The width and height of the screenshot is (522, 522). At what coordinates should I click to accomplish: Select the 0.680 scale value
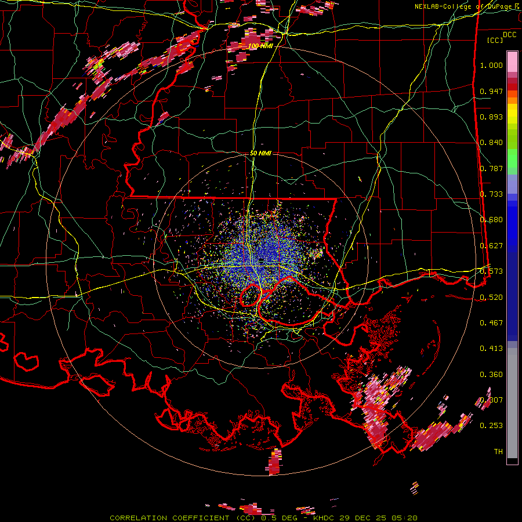coord(491,220)
